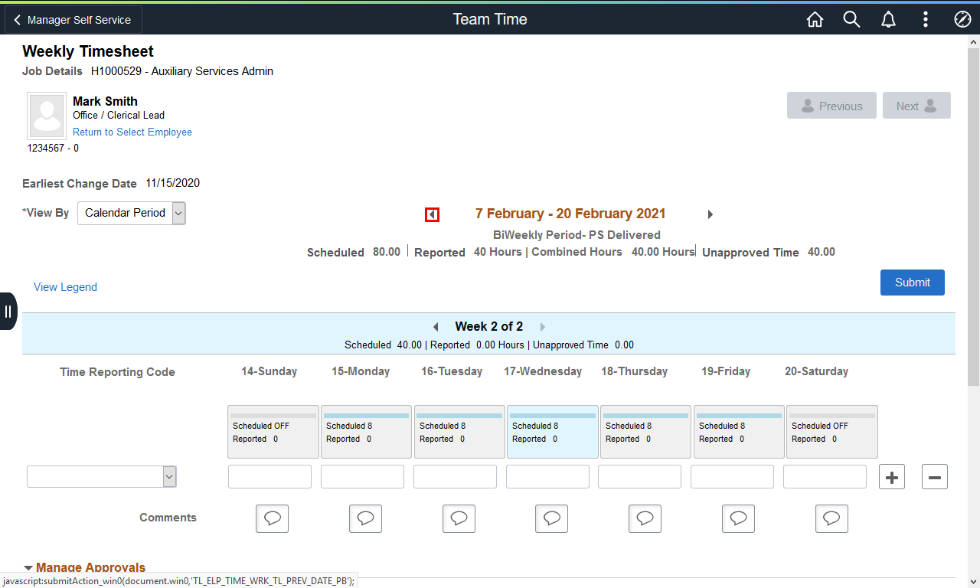Screen dimensions: 980x588
Task: Click the 18-Thursday hours input field
Action: tap(639, 476)
